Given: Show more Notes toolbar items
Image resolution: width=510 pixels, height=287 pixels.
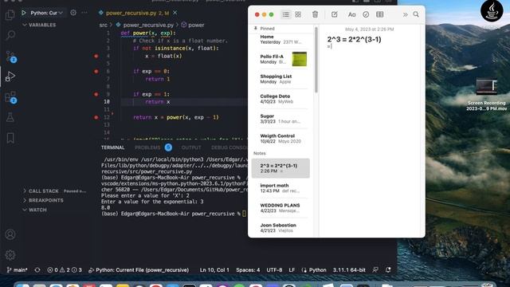Looking at the screenshot, I should tap(405, 14).
